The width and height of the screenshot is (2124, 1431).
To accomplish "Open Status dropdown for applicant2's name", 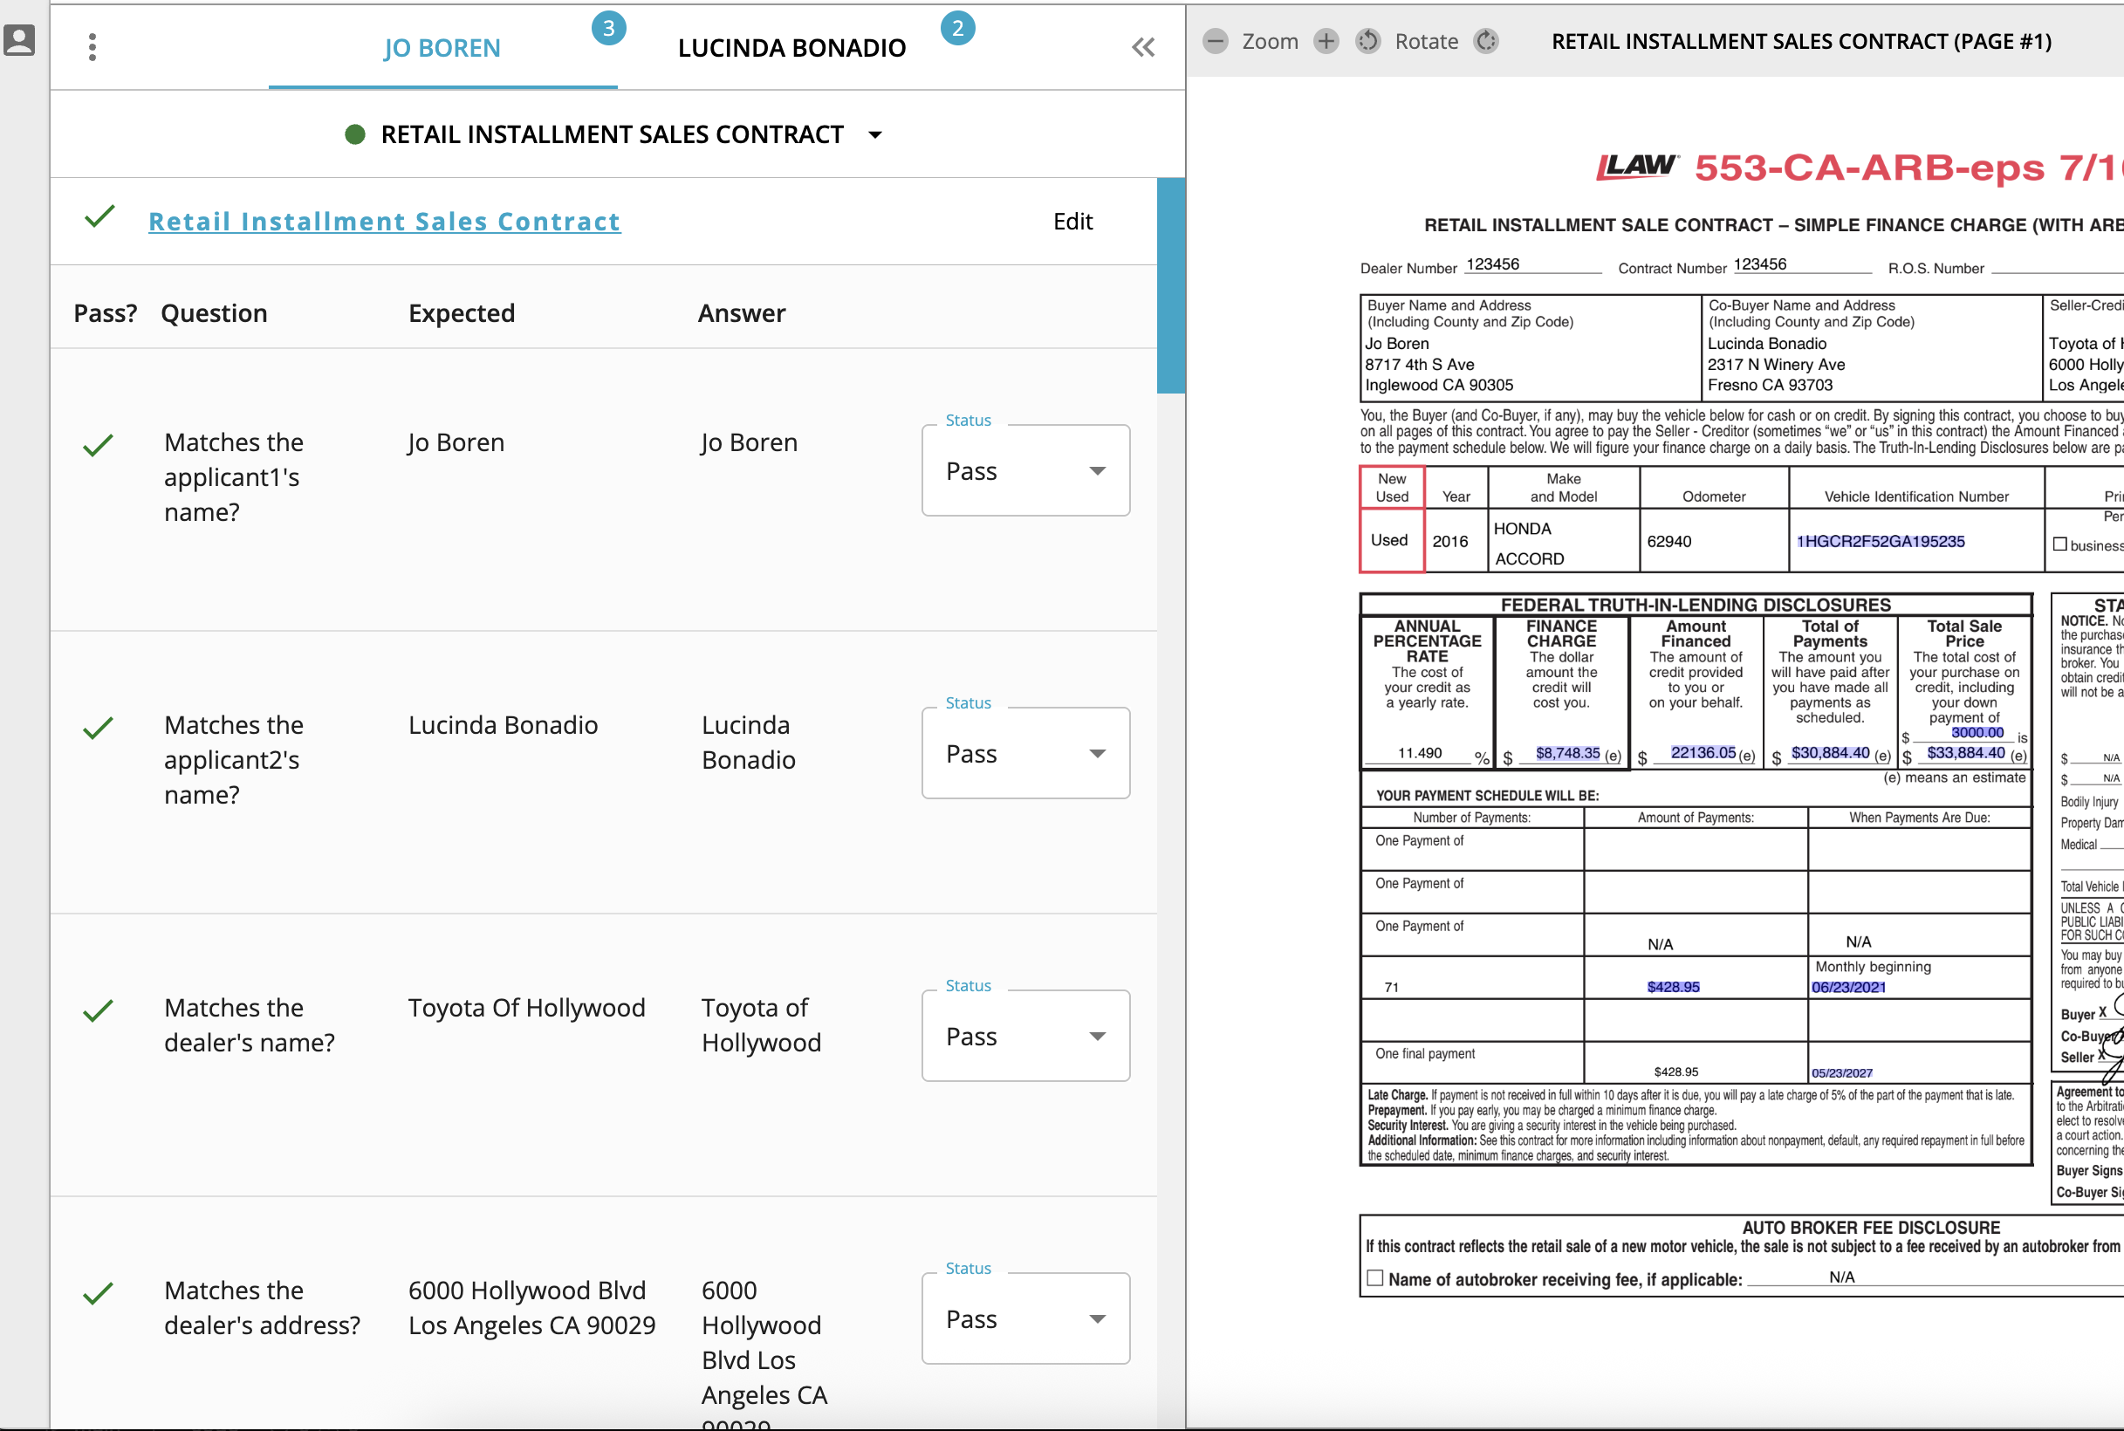I will pyautogui.click(x=1026, y=754).
